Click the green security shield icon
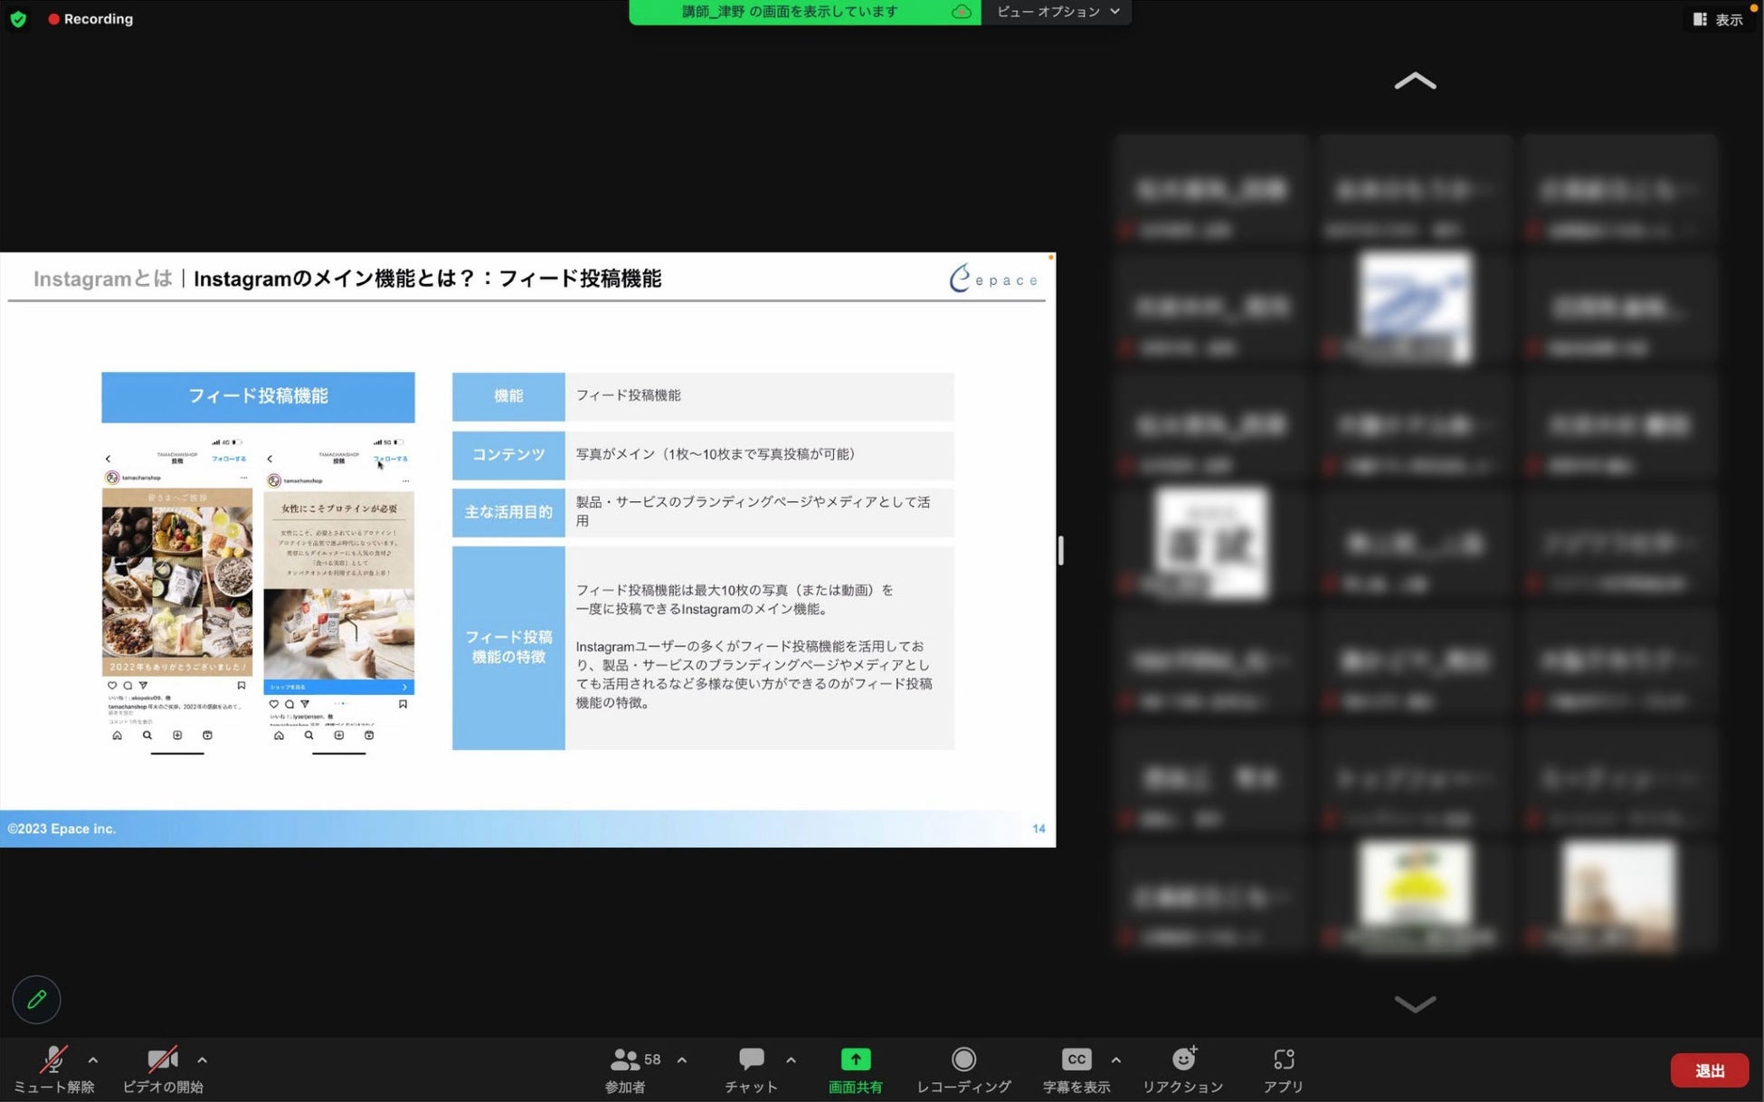This screenshot has height=1102, width=1764. click(18, 19)
